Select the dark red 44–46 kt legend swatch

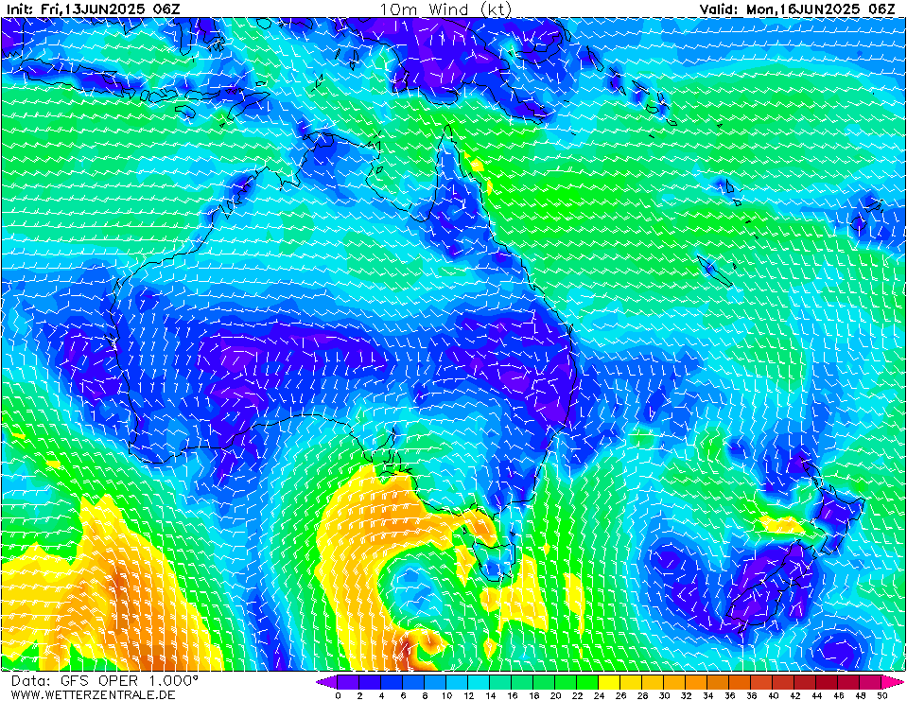(x=828, y=681)
